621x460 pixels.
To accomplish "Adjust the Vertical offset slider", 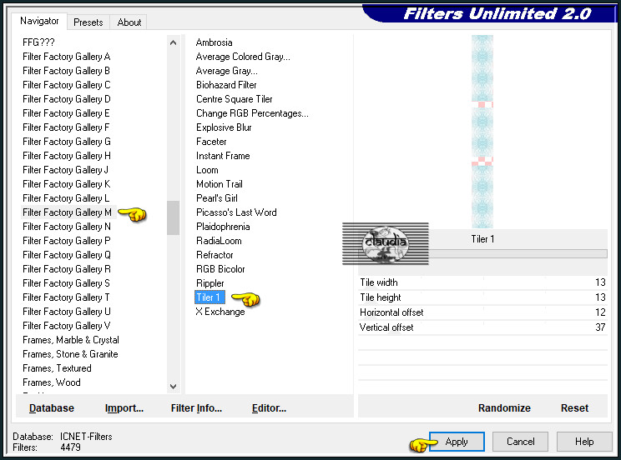I will (482, 327).
